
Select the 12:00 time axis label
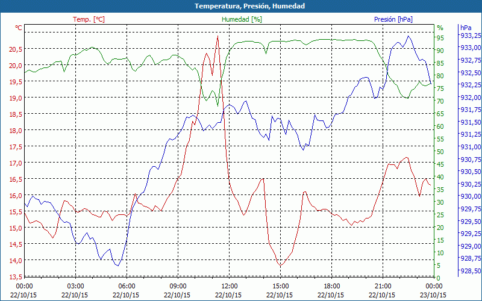point(229,287)
